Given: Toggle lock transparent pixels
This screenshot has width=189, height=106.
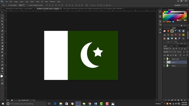Looking at the screenshot, I should (x=168, y=55).
